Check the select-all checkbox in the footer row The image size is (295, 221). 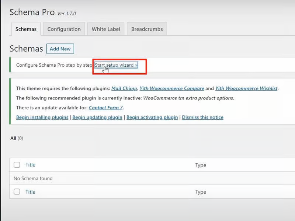coord(17,192)
